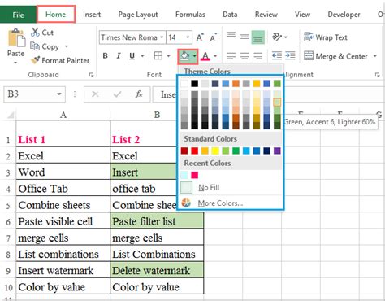Click the Borders grid icon
385x301 pixels.
[x=158, y=56]
